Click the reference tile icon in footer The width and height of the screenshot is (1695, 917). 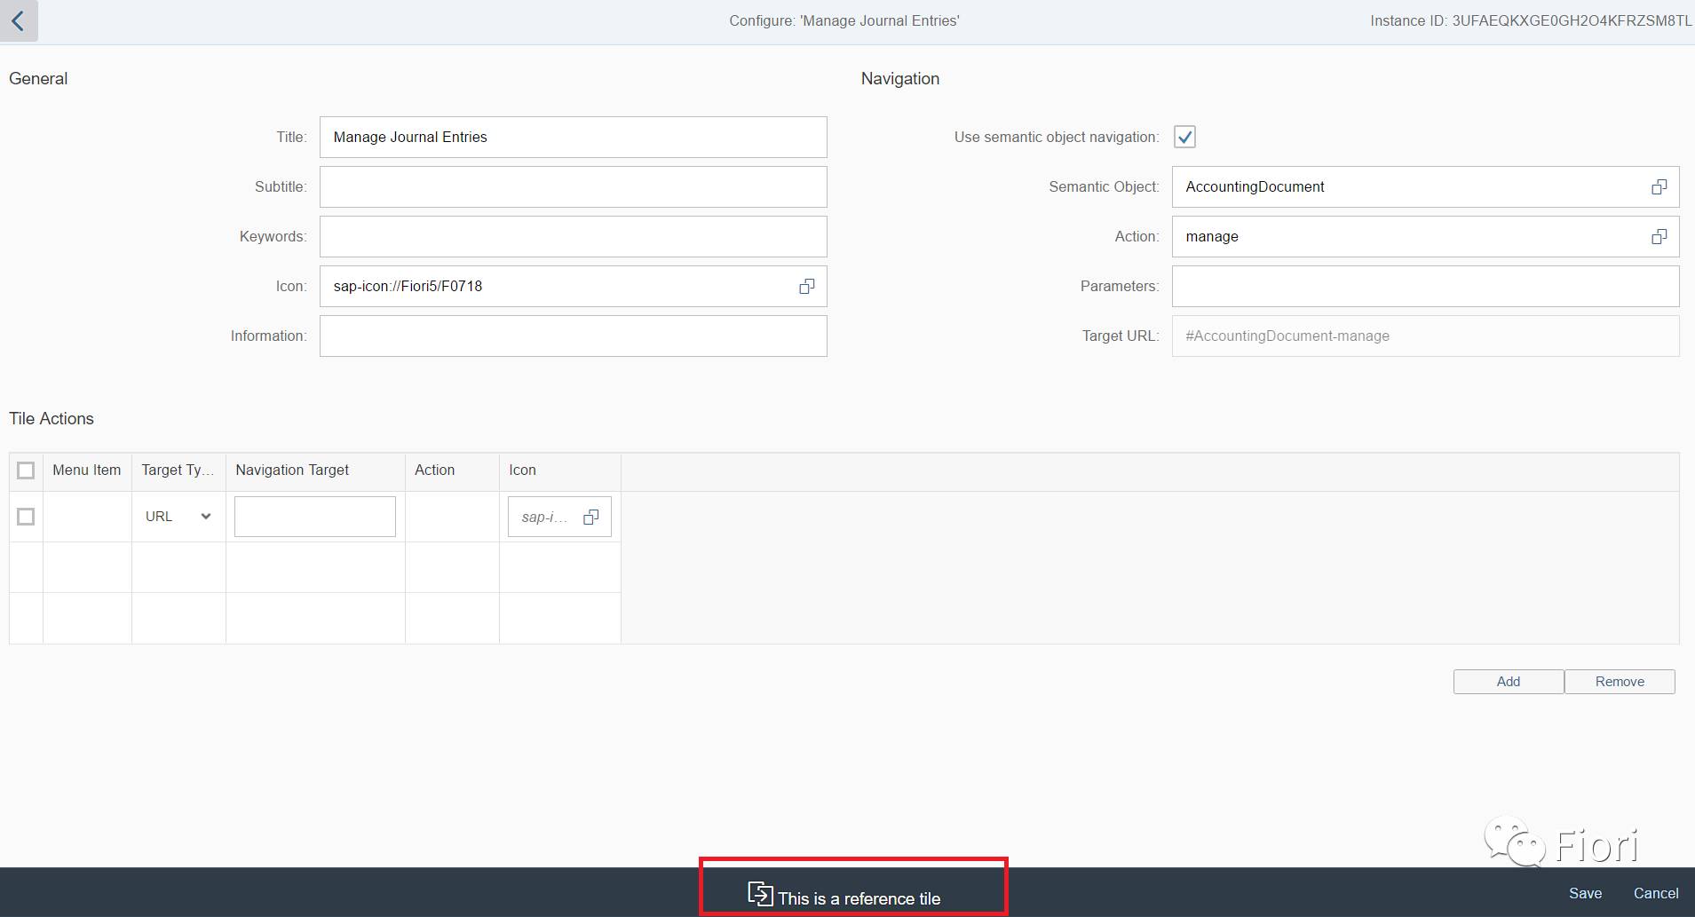(x=760, y=893)
